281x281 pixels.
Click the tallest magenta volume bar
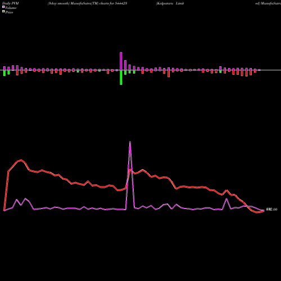121,61
